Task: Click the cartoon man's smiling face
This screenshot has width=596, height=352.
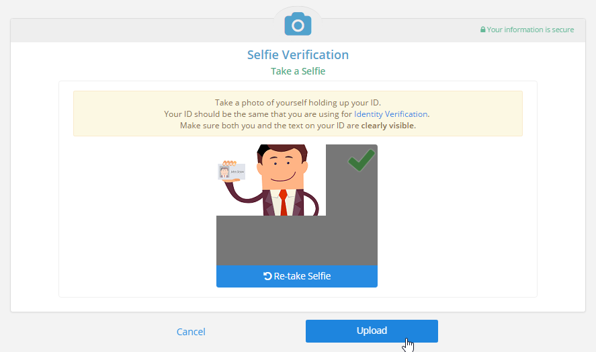Action: [282, 167]
